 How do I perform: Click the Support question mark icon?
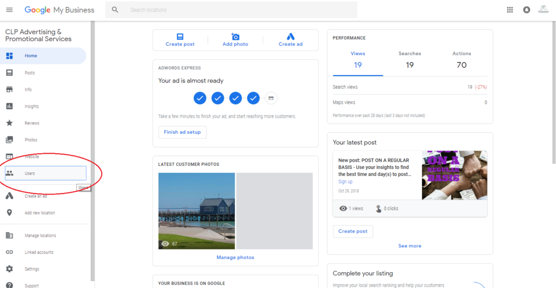pyautogui.click(x=10, y=285)
